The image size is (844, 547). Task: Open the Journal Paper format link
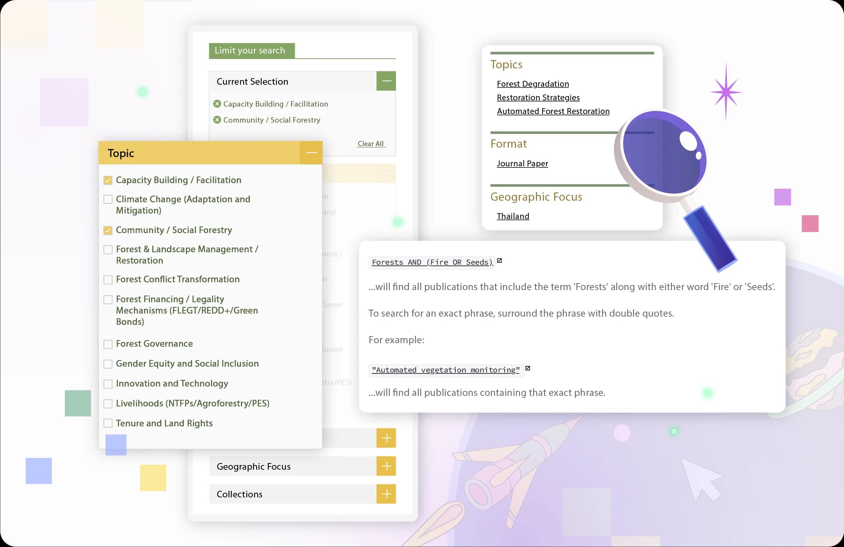[522, 163]
